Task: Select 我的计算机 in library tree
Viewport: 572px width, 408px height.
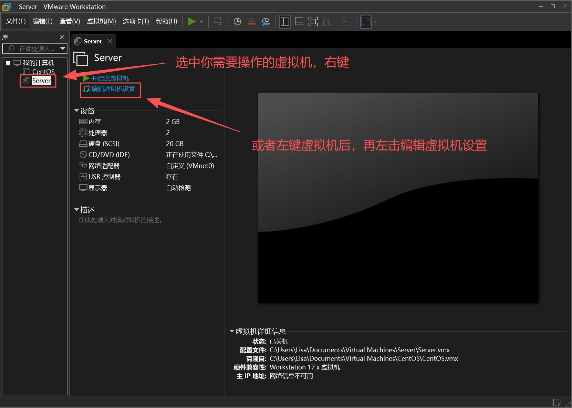Action: [38, 63]
